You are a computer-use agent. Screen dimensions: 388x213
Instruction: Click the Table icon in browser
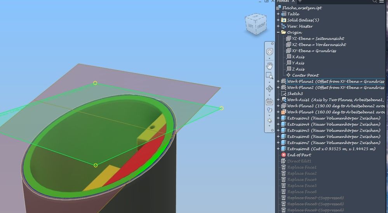tap(284, 14)
